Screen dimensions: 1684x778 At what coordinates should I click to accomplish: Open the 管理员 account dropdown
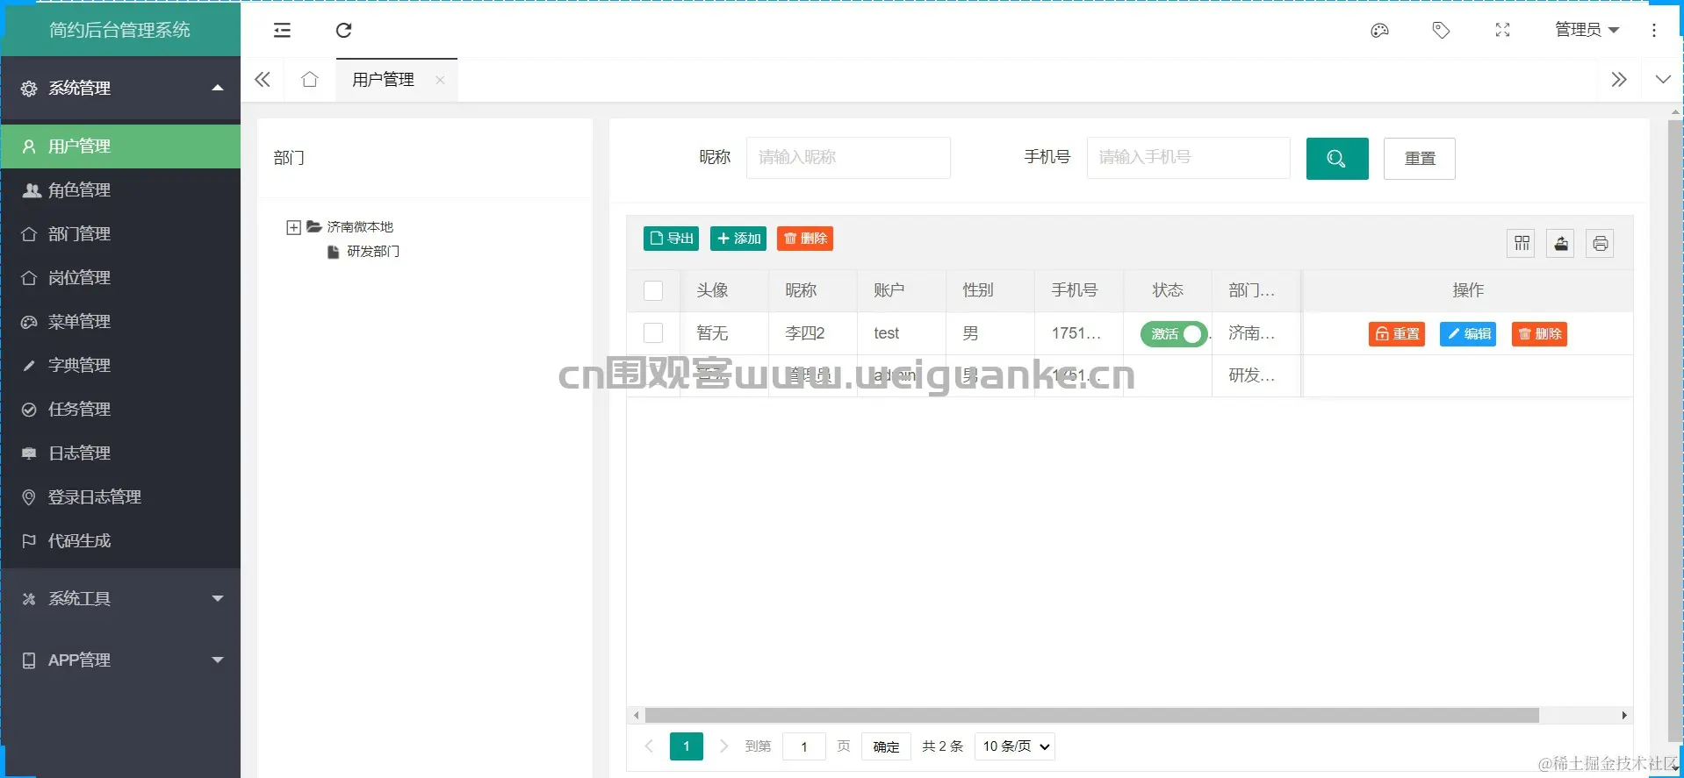click(1587, 31)
